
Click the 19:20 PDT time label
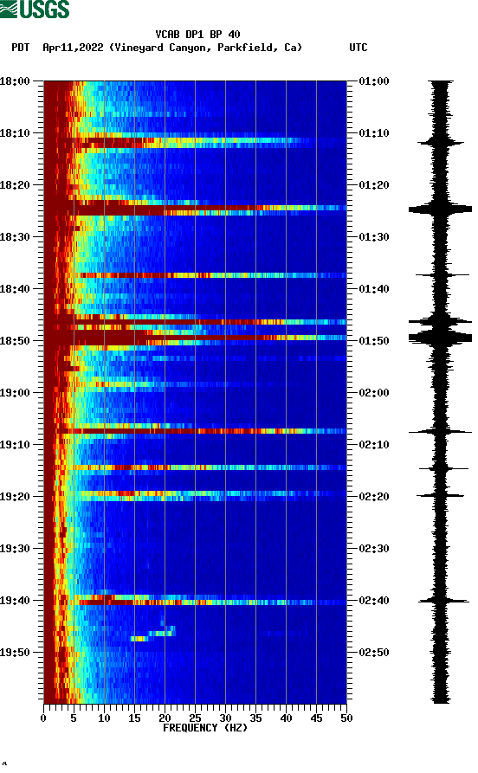click(15, 497)
